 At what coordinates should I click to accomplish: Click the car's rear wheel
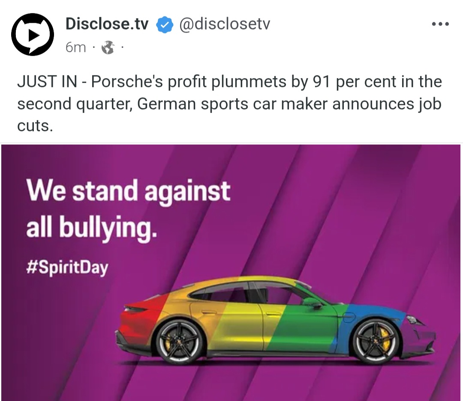pos(179,342)
